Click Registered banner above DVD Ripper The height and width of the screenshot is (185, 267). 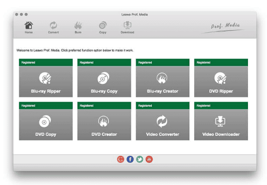point(221,63)
